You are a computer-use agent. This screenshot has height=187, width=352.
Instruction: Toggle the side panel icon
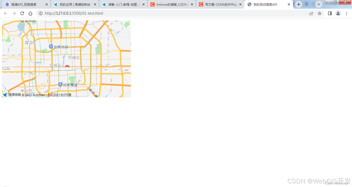330,13
